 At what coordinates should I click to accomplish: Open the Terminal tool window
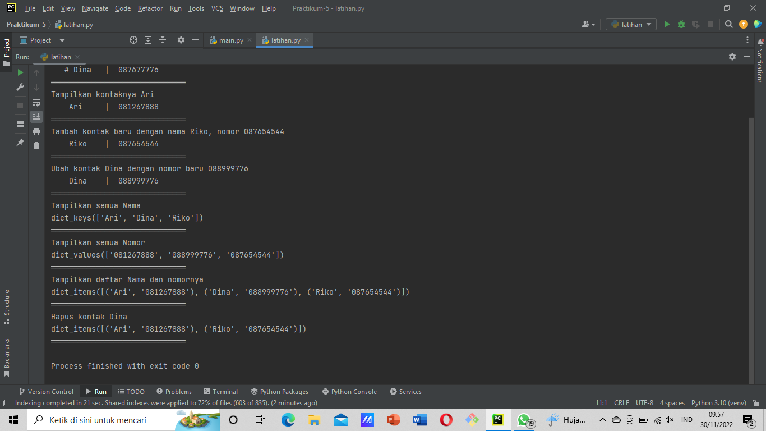pos(221,392)
